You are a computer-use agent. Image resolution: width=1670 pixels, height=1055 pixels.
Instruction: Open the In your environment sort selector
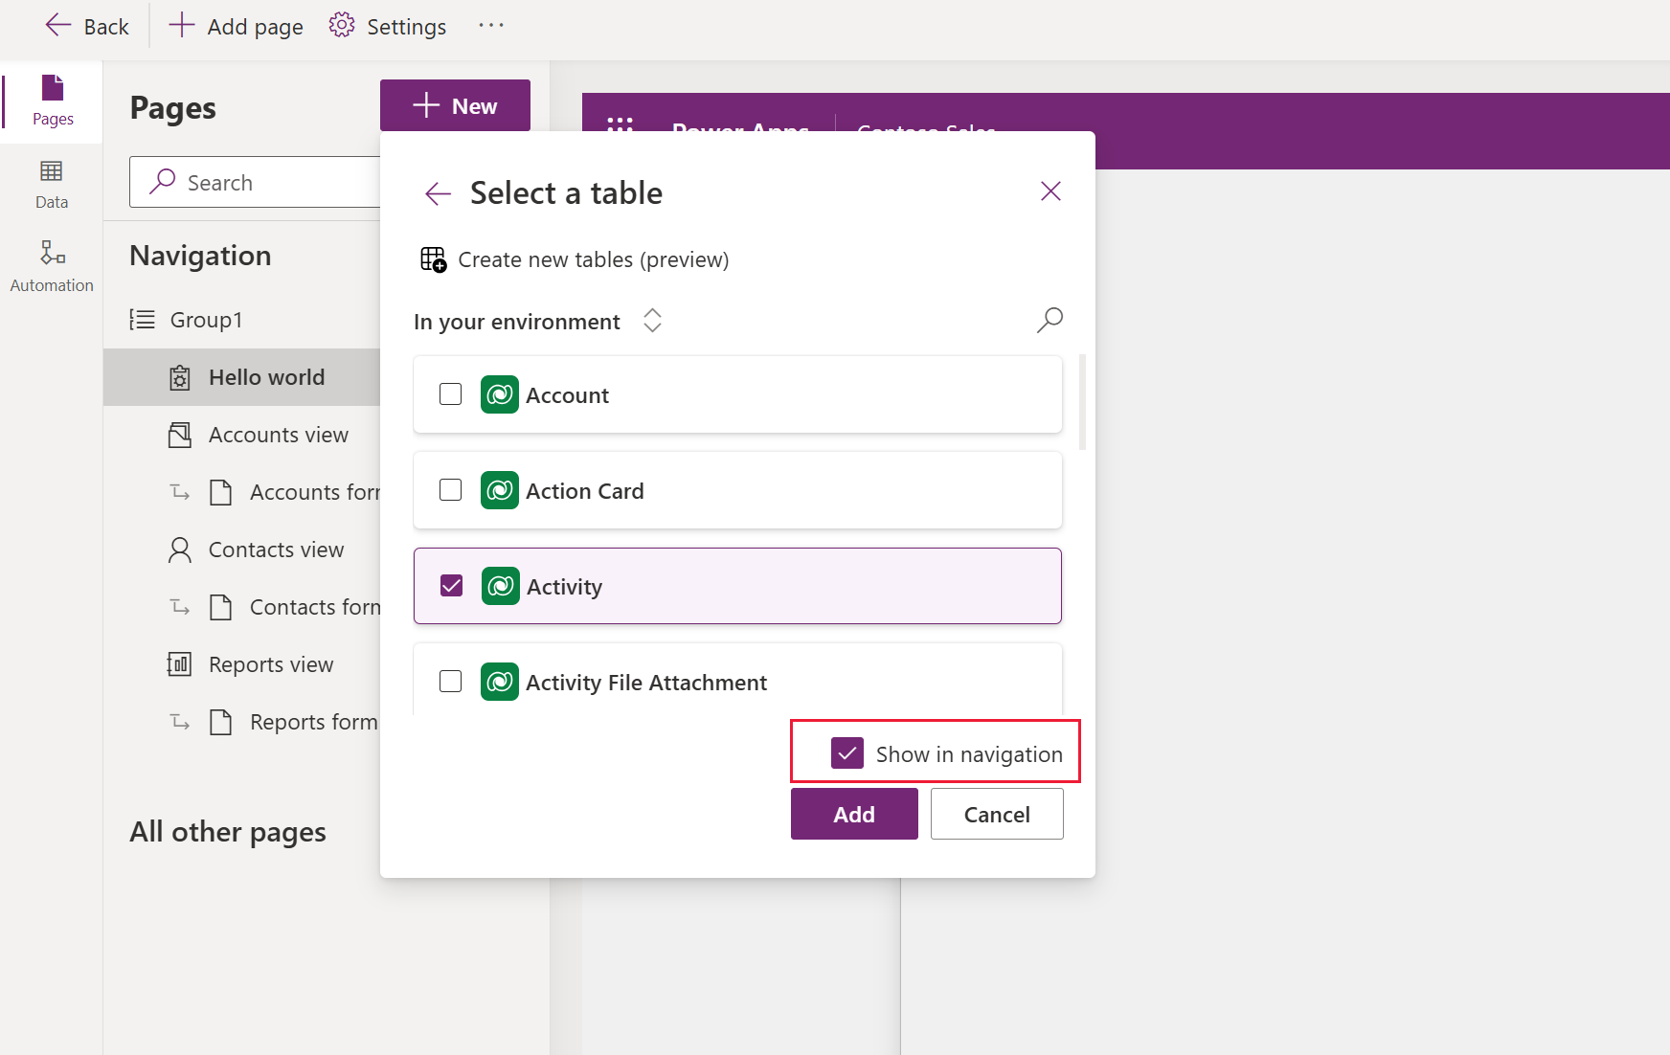(x=651, y=320)
